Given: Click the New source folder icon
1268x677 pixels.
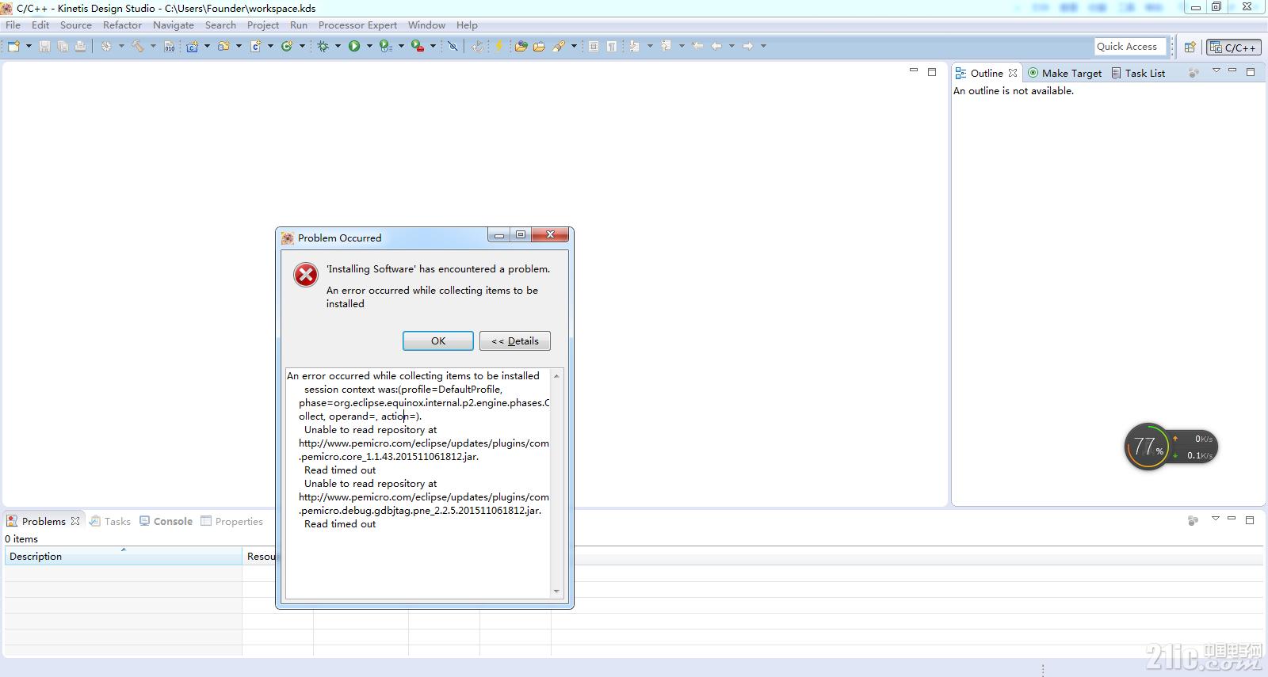Looking at the screenshot, I should (x=223, y=46).
